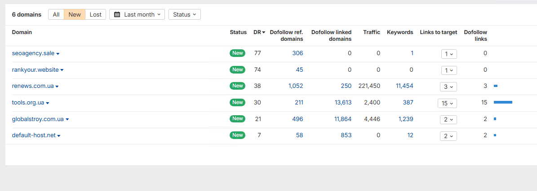Expand the Status filter dropdown
This screenshot has width=537, height=191.
tap(184, 14)
